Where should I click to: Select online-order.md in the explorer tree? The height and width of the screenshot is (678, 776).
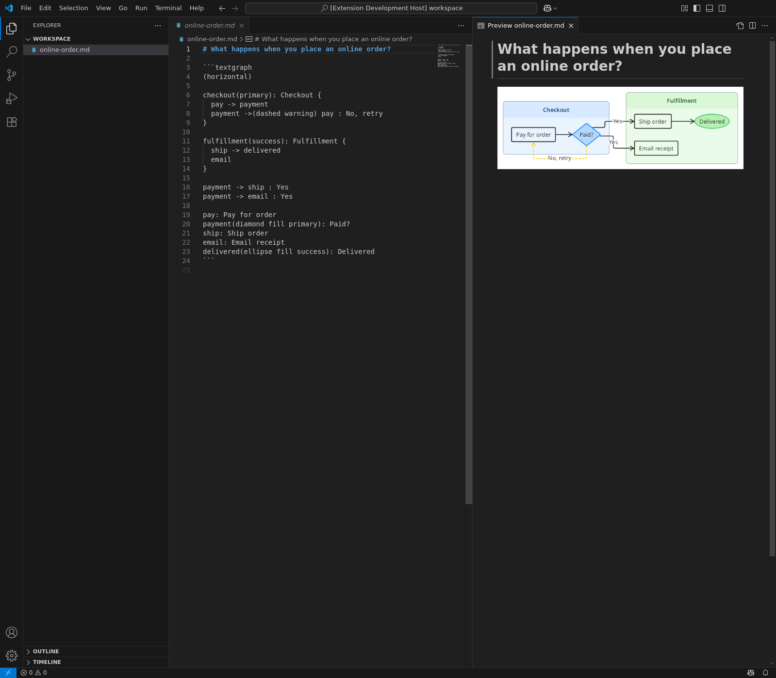click(x=96, y=50)
